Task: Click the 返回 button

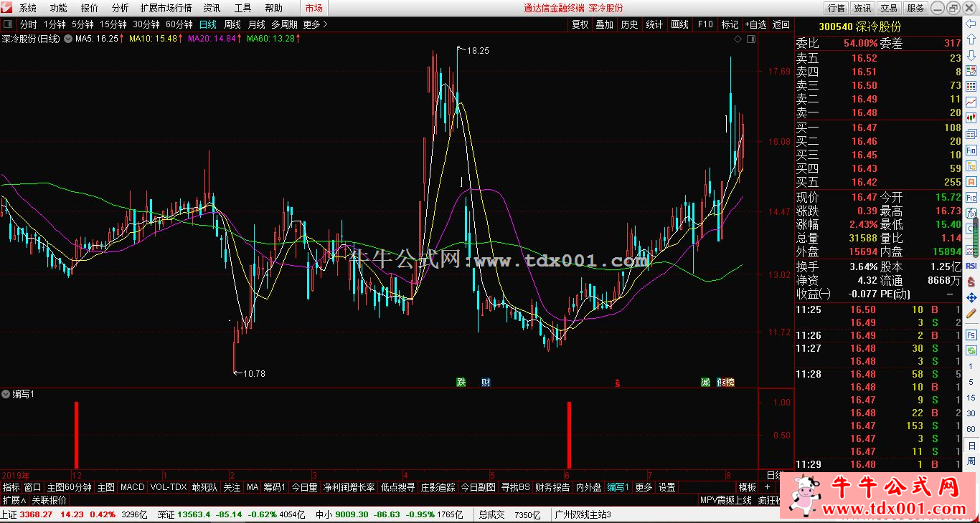Action: 781,24
